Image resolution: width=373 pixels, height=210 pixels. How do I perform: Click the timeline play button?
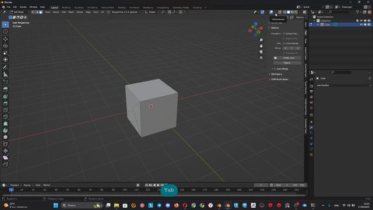(158, 185)
